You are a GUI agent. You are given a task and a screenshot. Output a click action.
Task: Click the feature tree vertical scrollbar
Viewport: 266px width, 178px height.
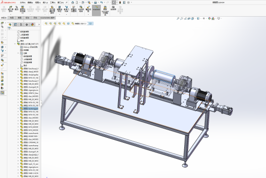(40, 91)
